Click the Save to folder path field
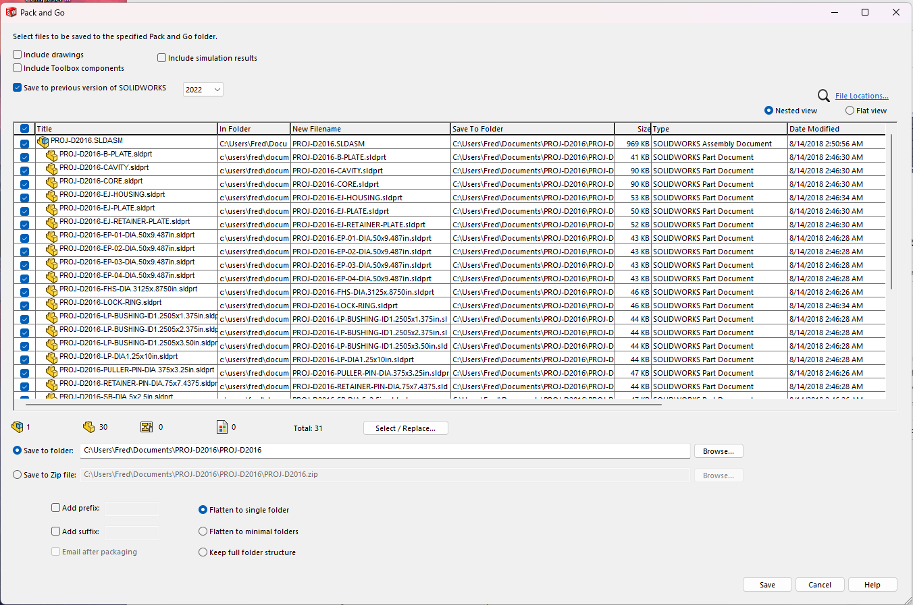913x605 pixels. tap(385, 451)
